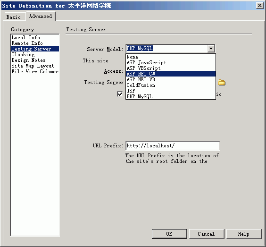Switch to the Advanced tab

(x=41, y=17)
